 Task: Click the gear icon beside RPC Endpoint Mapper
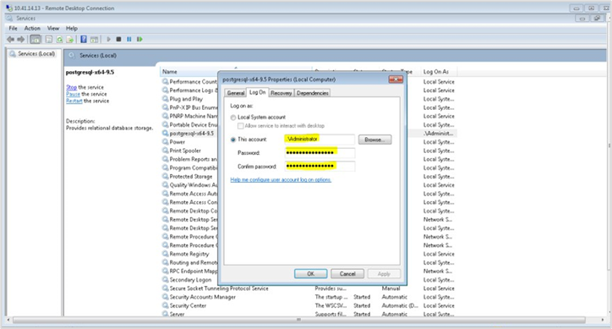(x=166, y=271)
